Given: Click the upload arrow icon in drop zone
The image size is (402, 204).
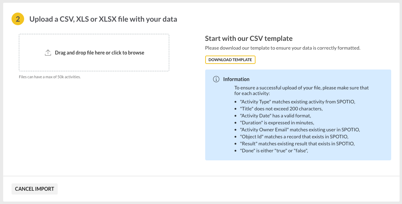Looking at the screenshot, I should coord(48,53).
